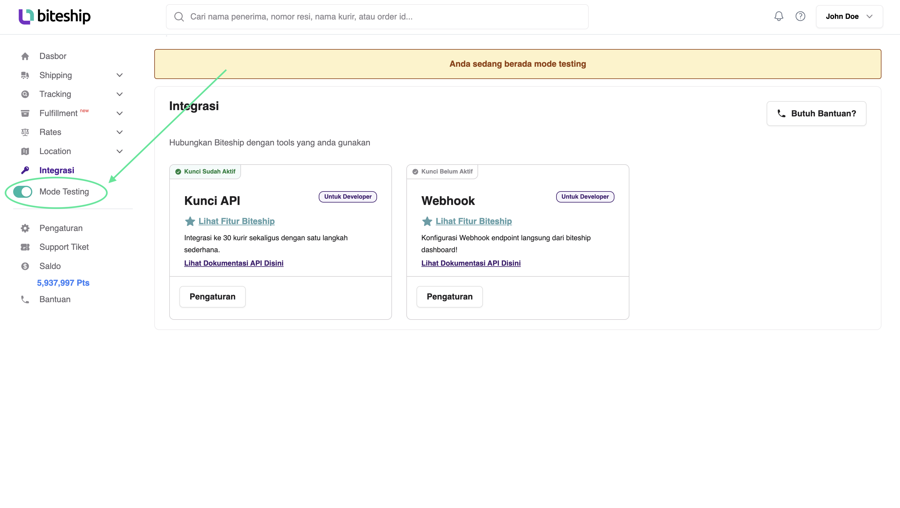The height and width of the screenshot is (508, 900).
Task: Expand the Rates menu chevron
Action: point(120,132)
